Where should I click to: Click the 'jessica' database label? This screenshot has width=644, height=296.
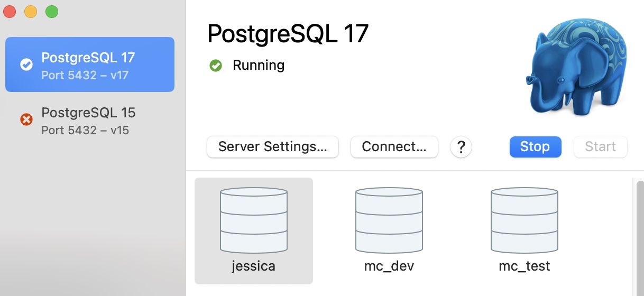tap(254, 266)
